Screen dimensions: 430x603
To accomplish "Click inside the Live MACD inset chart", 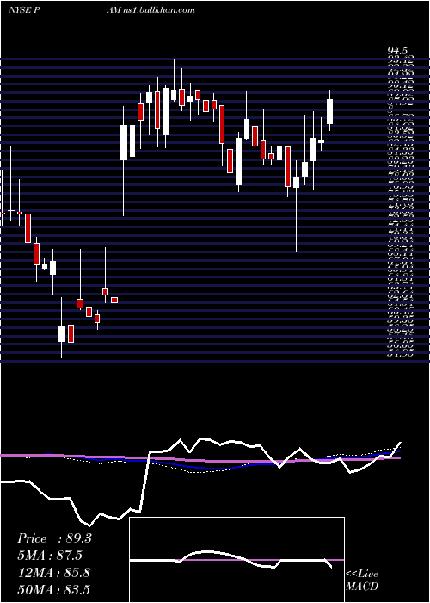I will [x=236, y=560].
